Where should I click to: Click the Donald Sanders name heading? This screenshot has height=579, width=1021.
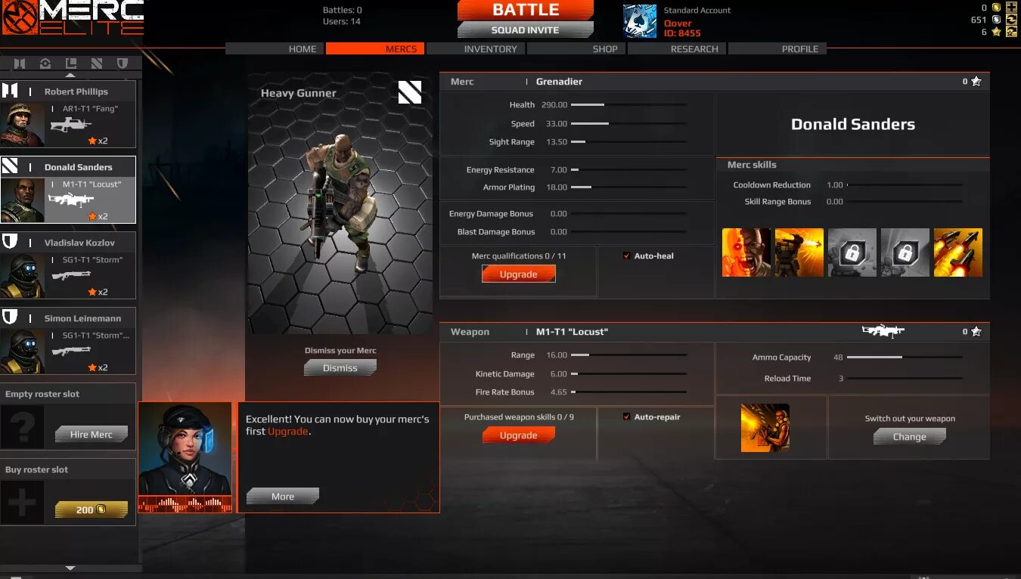[853, 125]
